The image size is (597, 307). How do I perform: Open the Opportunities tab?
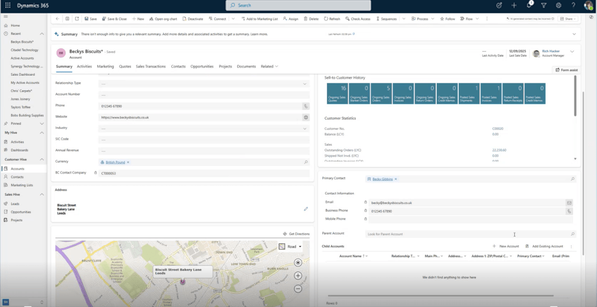coord(202,66)
